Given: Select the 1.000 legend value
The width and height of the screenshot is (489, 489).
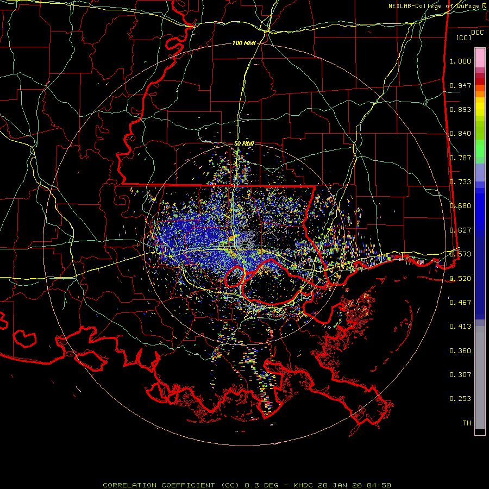Looking at the screenshot, I should click(x=460, y=61).
